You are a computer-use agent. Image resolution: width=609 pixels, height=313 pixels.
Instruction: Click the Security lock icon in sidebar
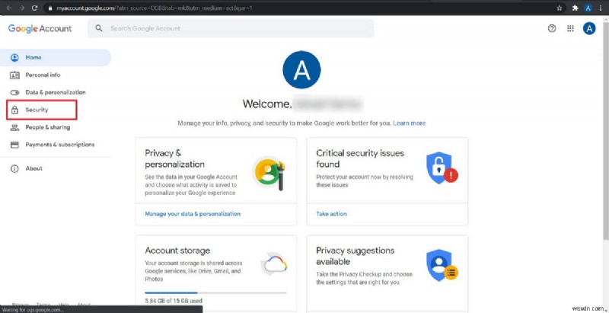tap(14, 110)
